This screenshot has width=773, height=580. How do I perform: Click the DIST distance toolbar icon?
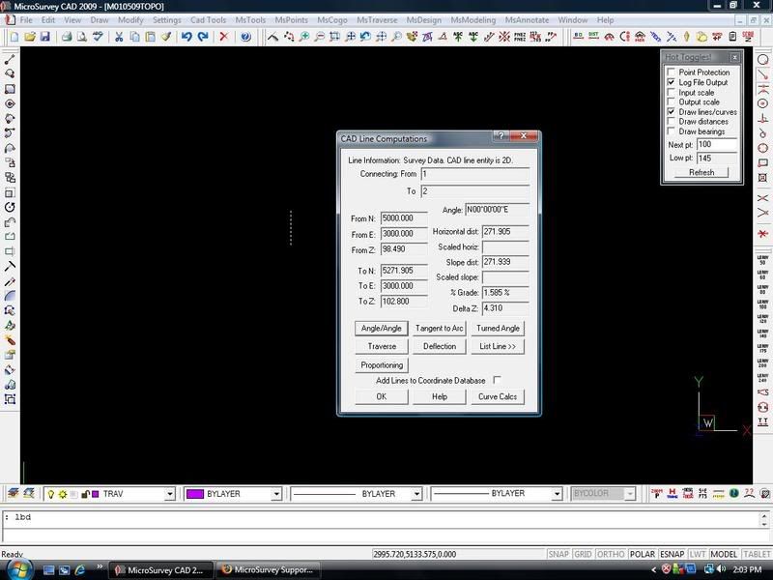coord(593,37)
